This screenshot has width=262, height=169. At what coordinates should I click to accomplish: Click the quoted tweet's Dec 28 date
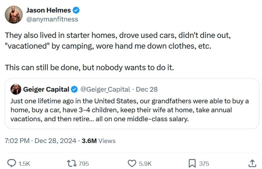tap(147, 89)
